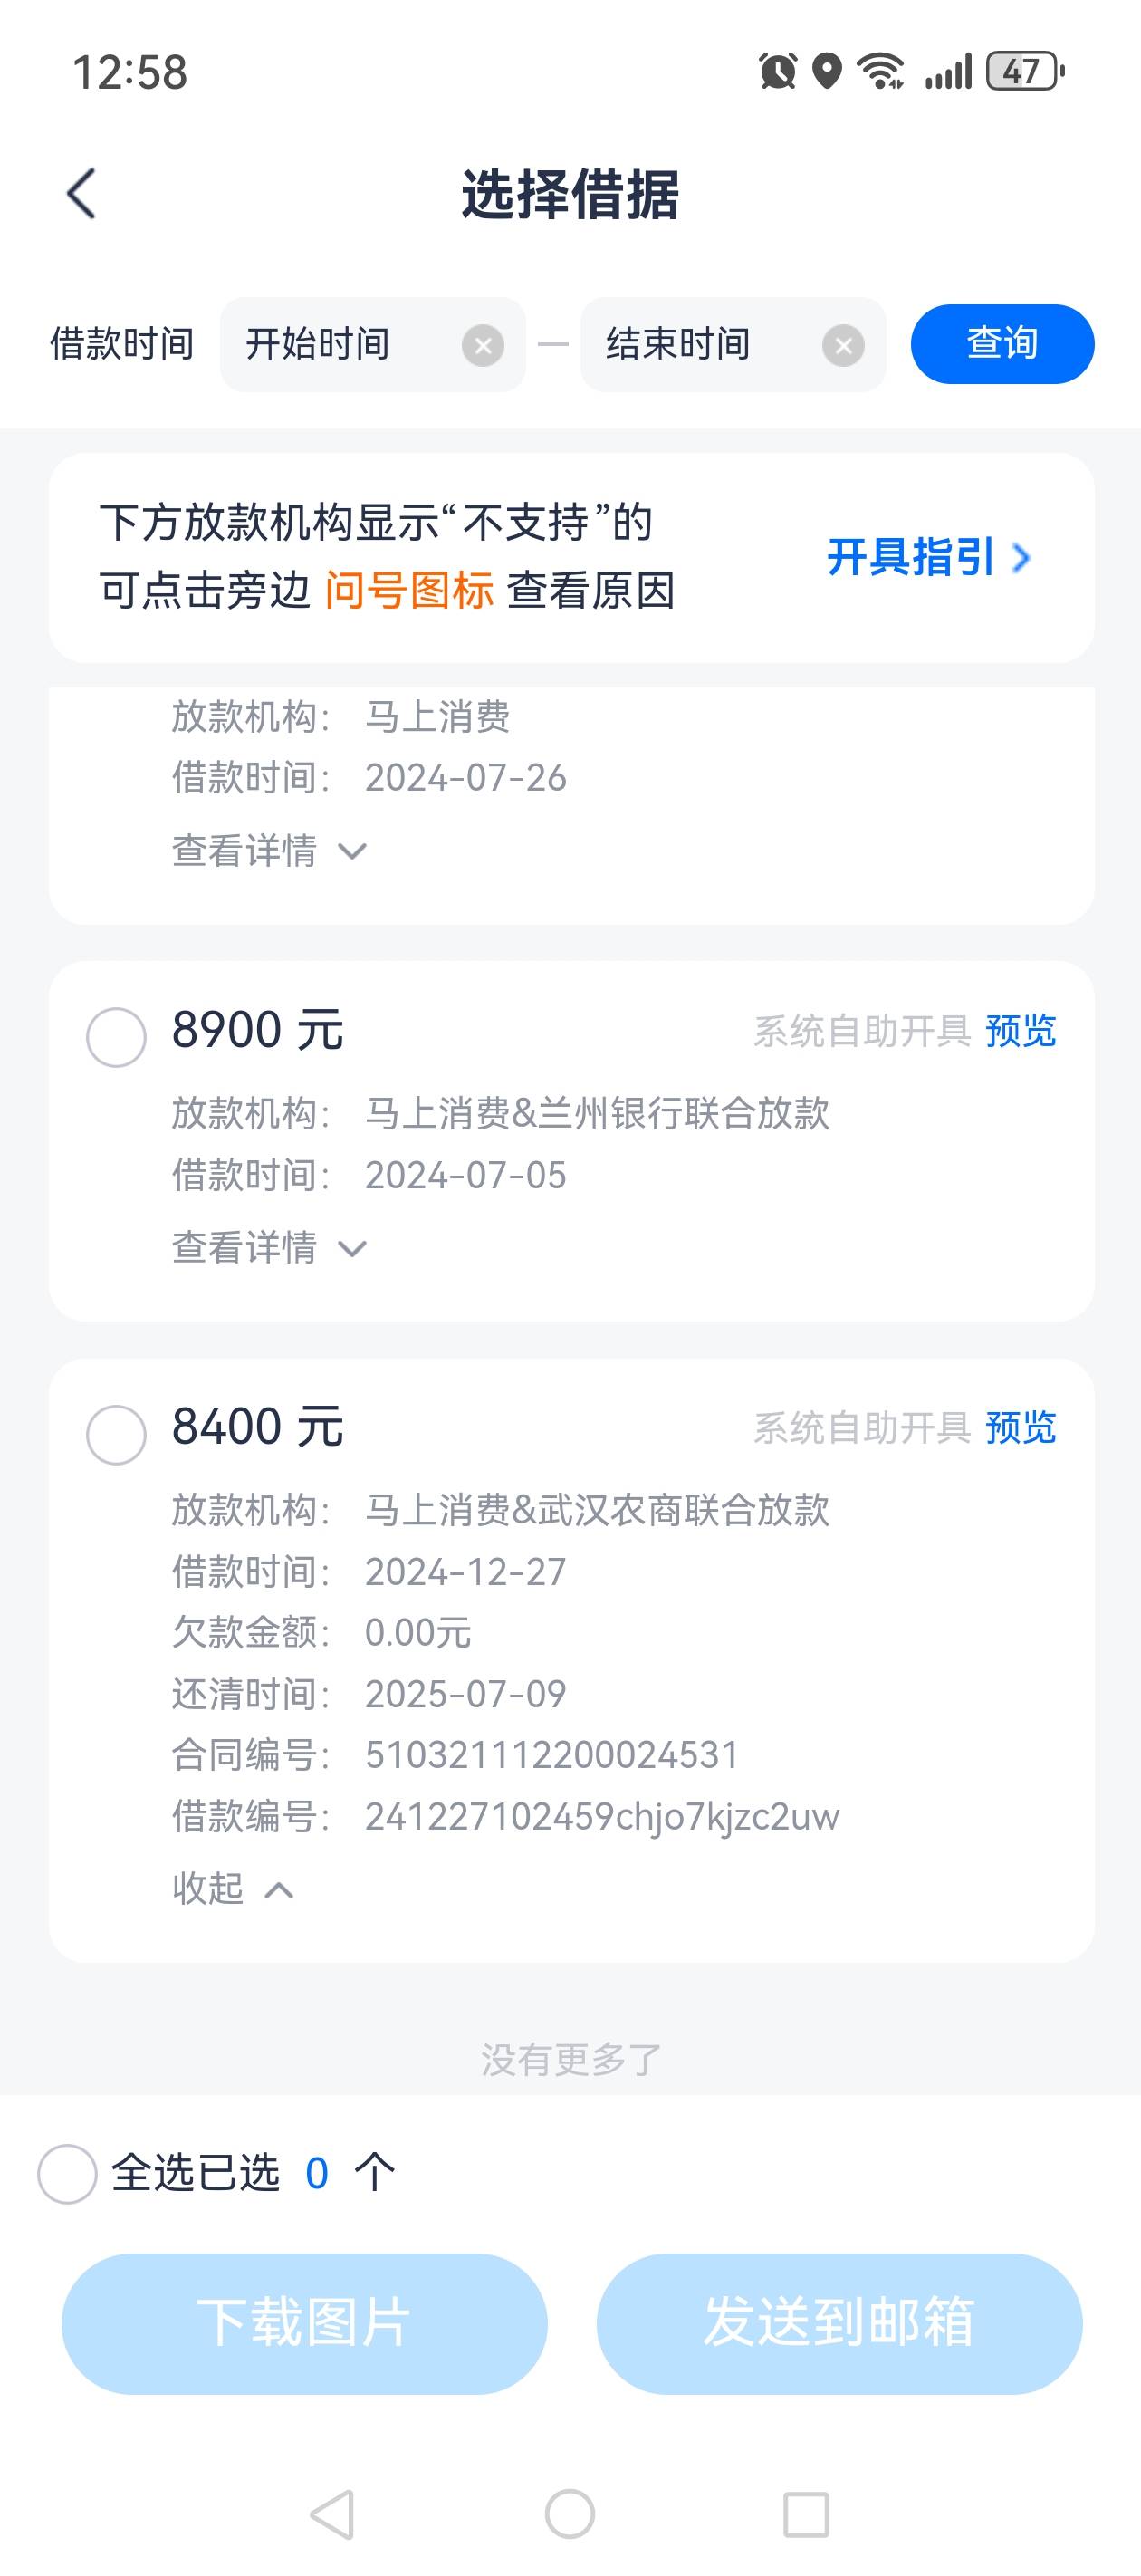Tap the Android back navigation triangle
This screenshot has height=2576, width=1141.
333,2513
